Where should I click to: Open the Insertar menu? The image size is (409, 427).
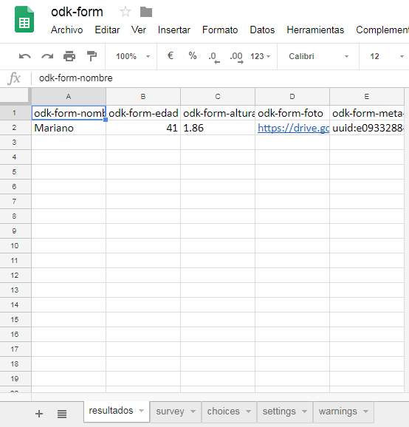pos(174,30)
